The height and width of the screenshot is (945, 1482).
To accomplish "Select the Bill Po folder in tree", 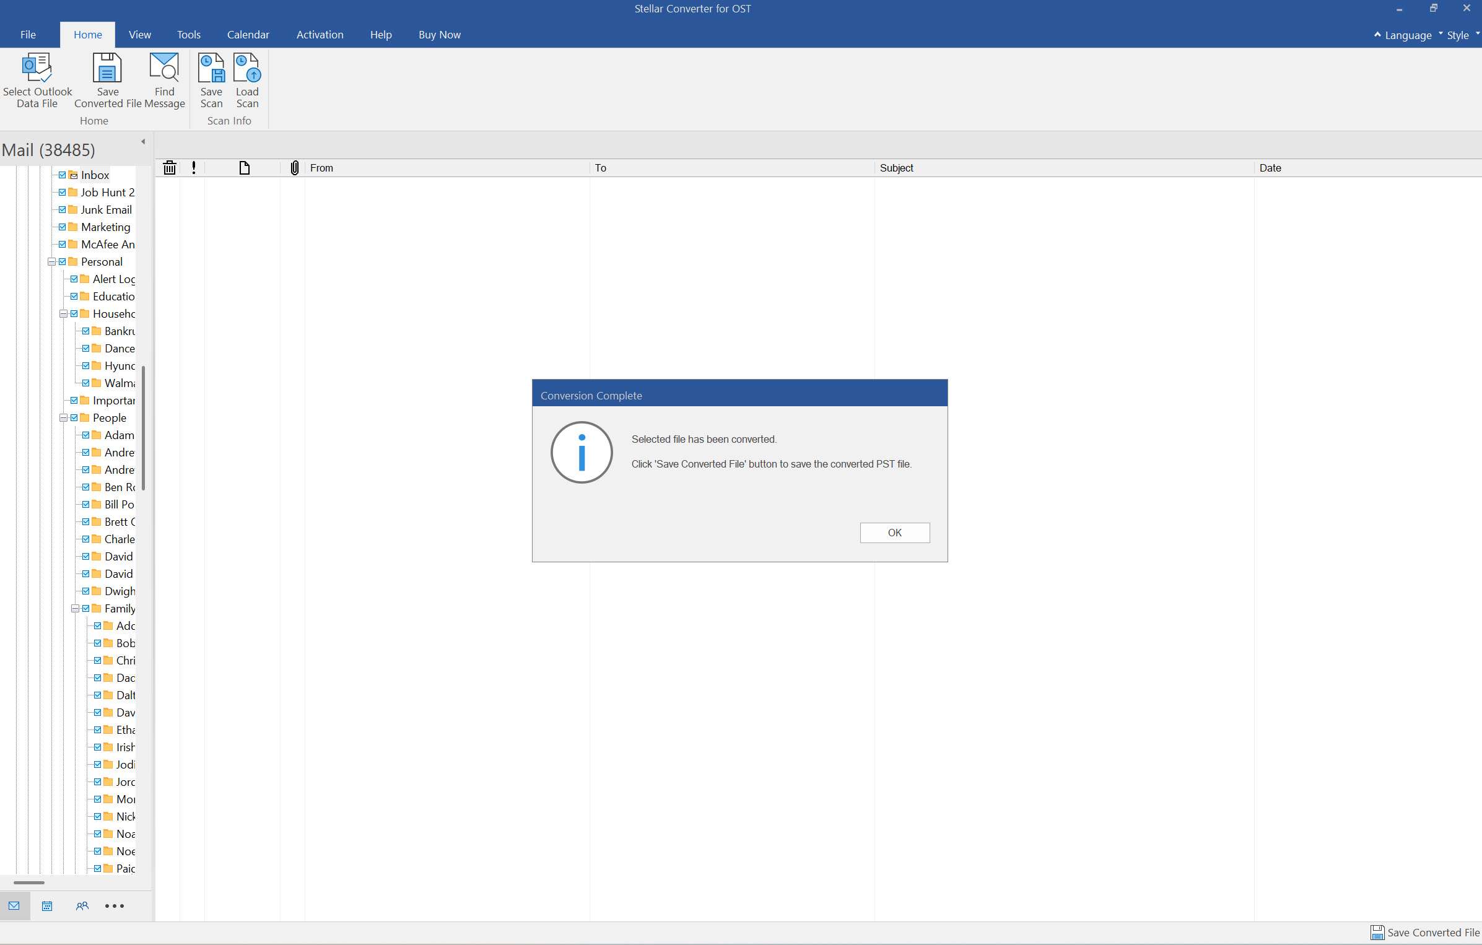I will coord(120,505).
